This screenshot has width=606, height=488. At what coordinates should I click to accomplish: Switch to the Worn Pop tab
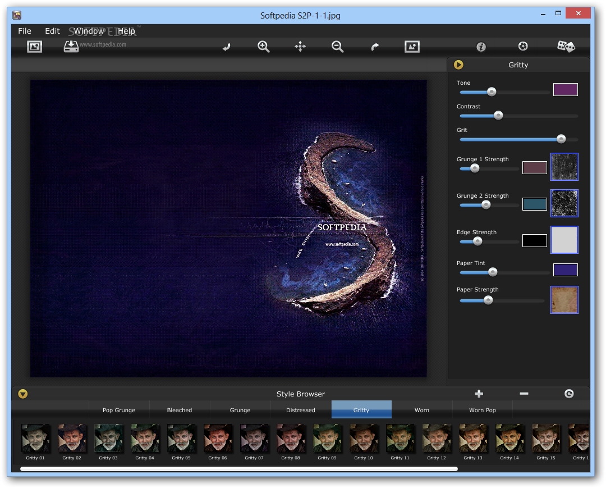pos(483,410)
